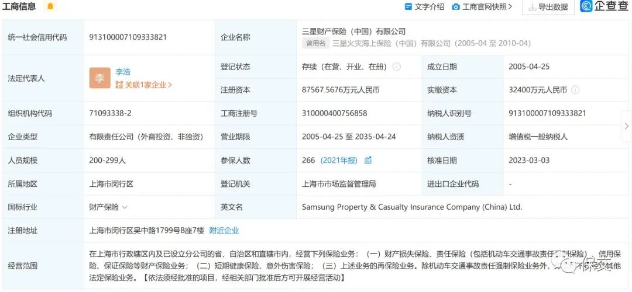632x292 pixels.
Task: Click the 导出数据 button
Action: 548,7
